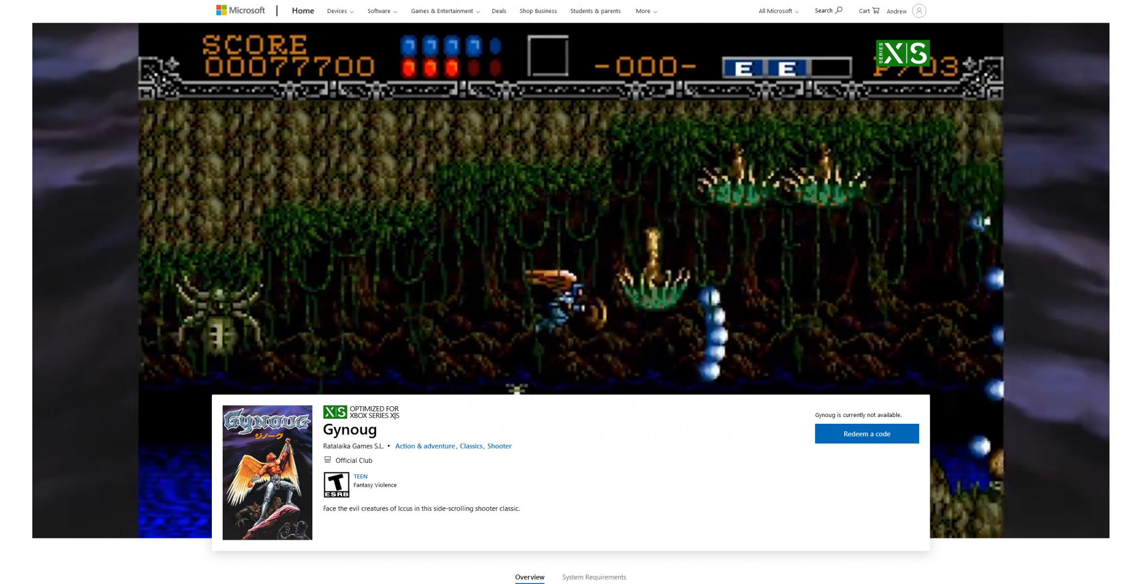
Task: Open the Official Club link
Action: [354, 460]
